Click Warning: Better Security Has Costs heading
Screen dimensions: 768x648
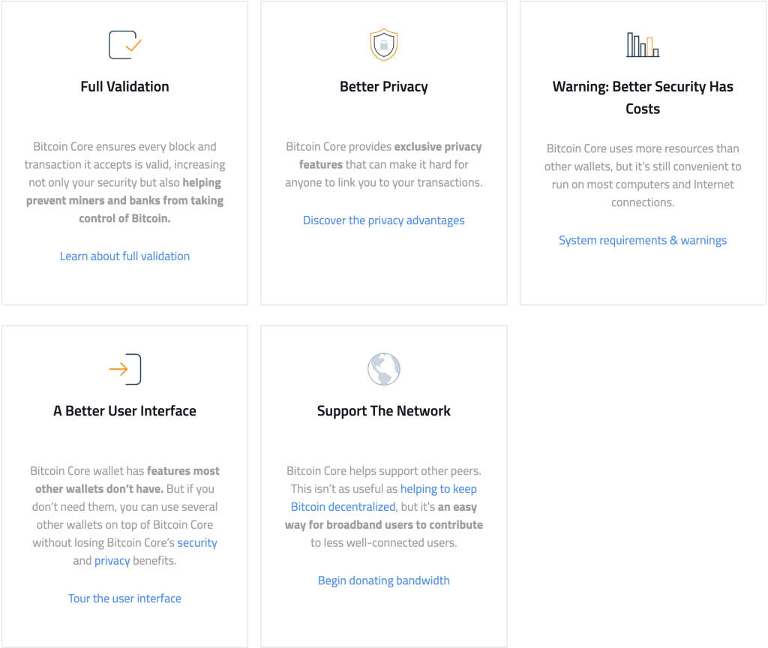643,97
